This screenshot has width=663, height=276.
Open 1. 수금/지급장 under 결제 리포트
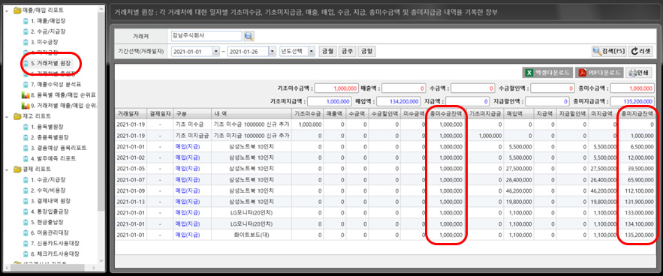pyautogui.click(x=48, y=180)
